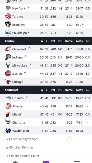Screen dimensions: 92x163
Task: Sort Central division by Pct column
Action: click(x=53, y=41)
